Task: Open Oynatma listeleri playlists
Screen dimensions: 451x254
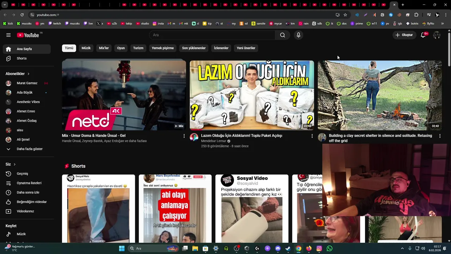Action: (27, 183)
